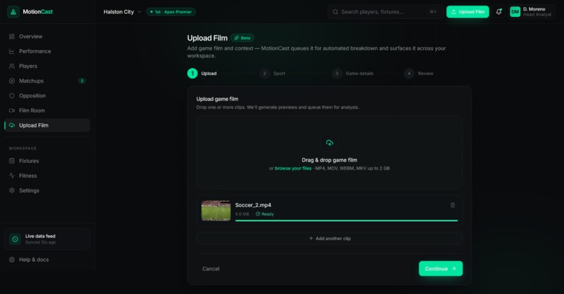Open notifications bell
Viewport: 564px width, 294px height.
(x=498, y=12)
